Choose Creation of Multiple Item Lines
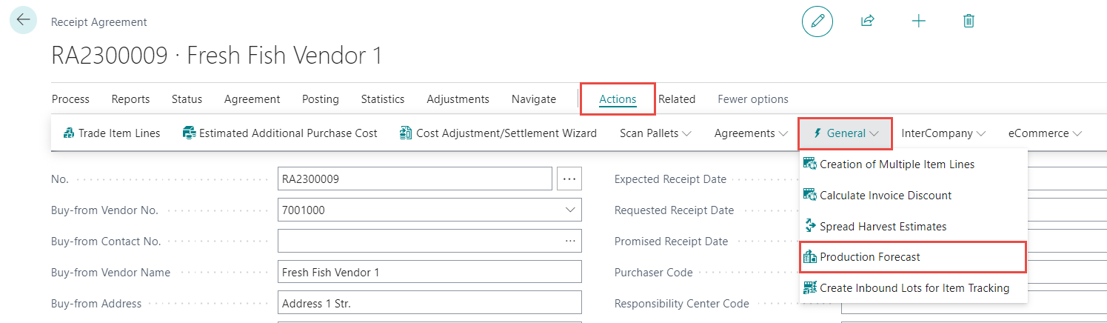Viewport: 1107px width, 323px height. (x=897, y=164)
